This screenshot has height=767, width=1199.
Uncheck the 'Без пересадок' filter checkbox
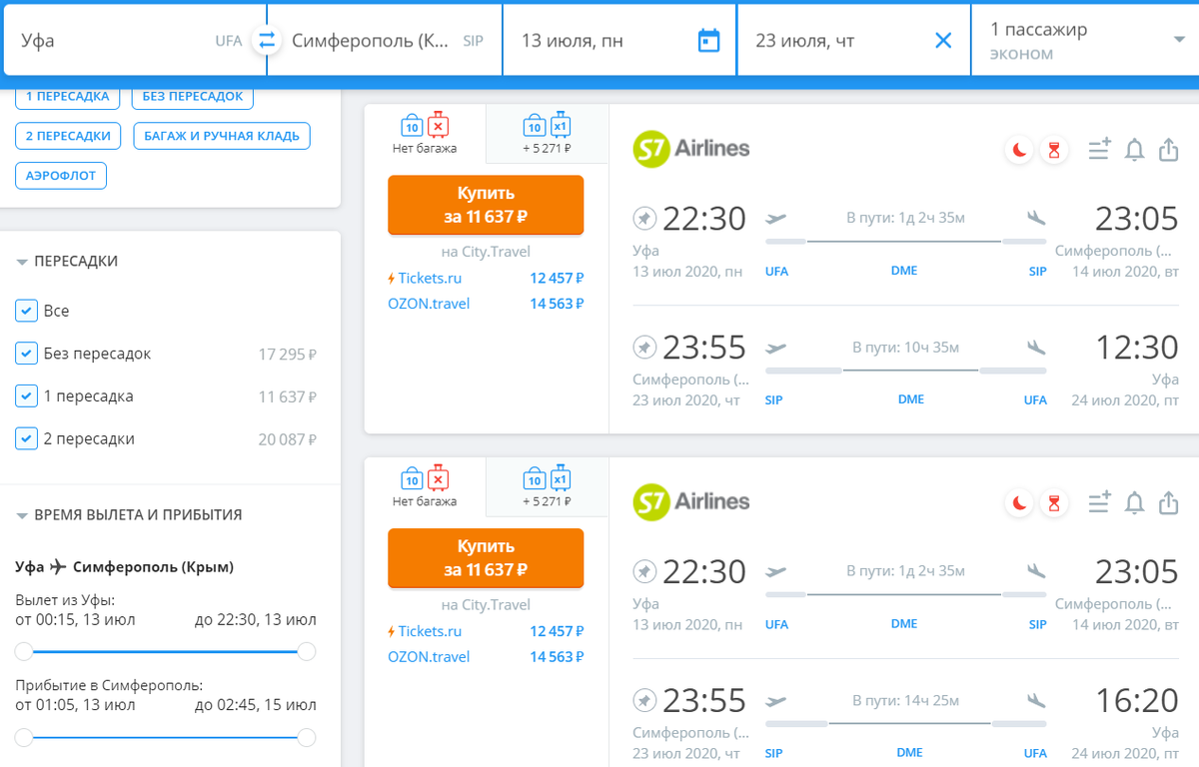27,354
